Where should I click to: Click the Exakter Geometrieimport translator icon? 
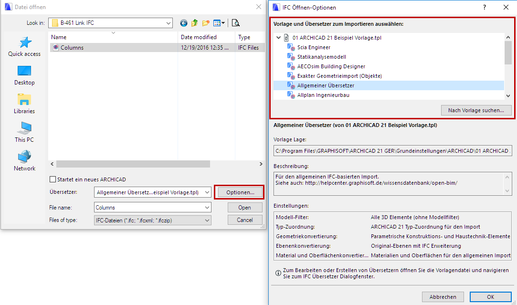point(291,76)
